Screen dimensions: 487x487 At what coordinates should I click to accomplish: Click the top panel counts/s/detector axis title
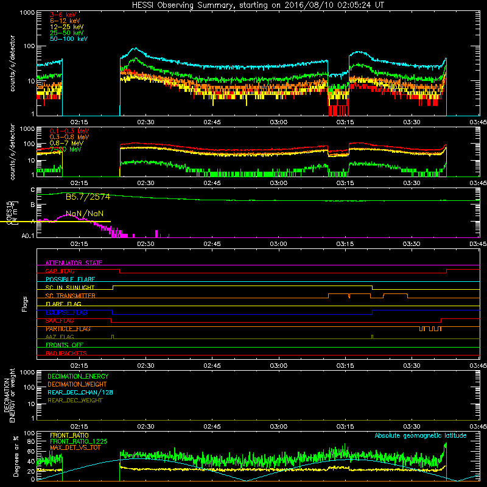point(12,63)
